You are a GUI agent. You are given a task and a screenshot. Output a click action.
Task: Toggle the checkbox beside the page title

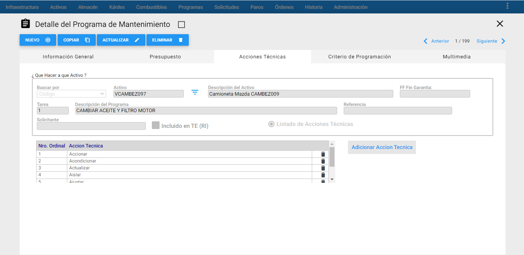click(x=181, y=25)
